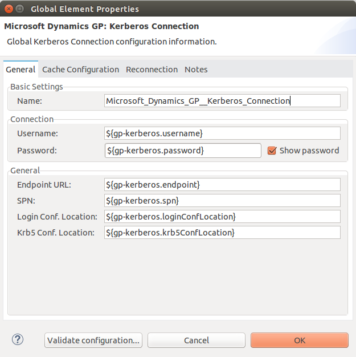Click the 'Basic Settings' group title

coord(36,87)
